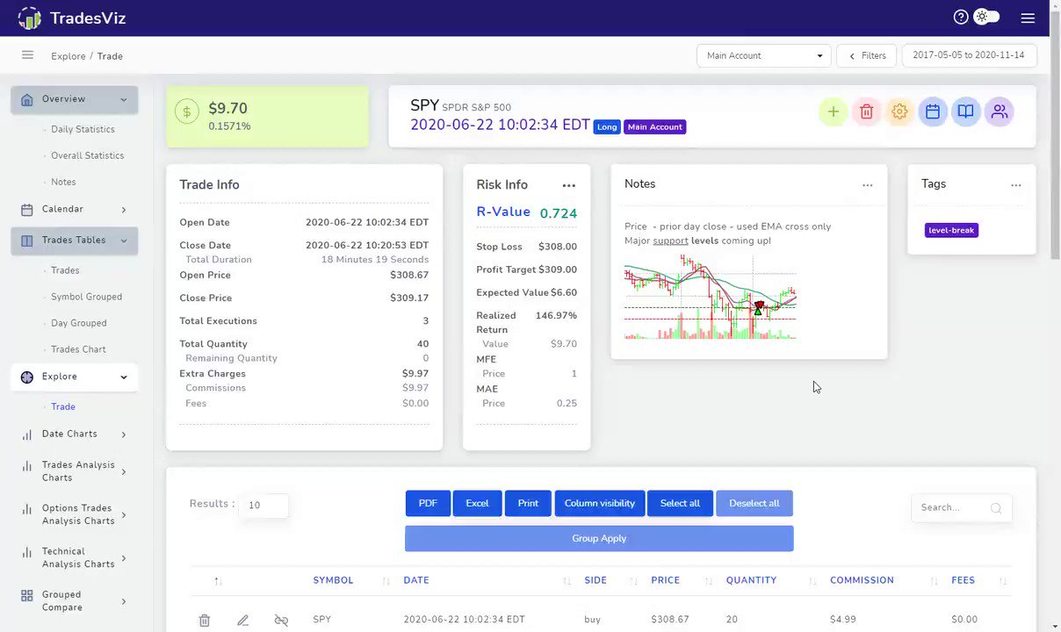
Task: Click the Deselect all button
Action: tap(754, 503)
